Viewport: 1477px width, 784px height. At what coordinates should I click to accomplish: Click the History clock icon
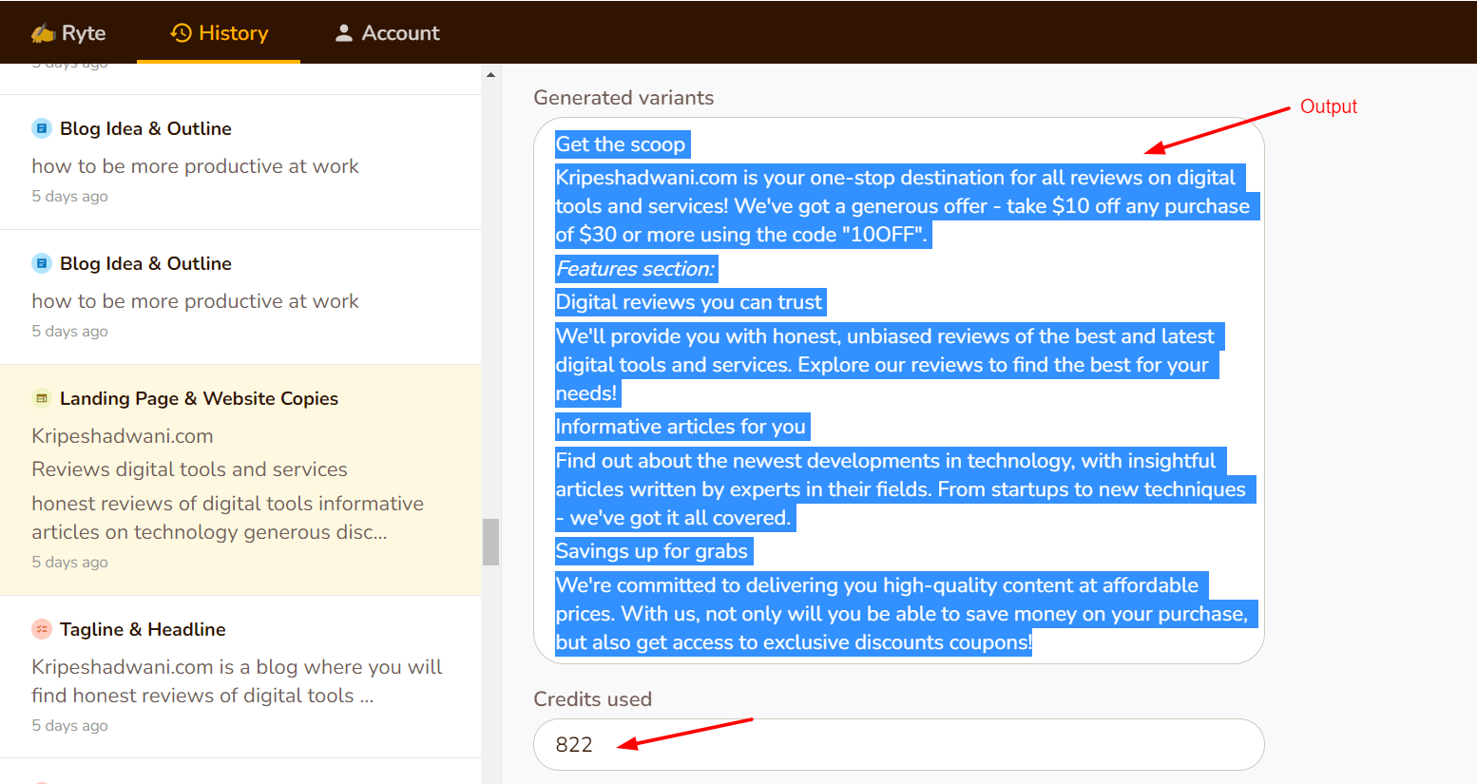pos(181,33)
